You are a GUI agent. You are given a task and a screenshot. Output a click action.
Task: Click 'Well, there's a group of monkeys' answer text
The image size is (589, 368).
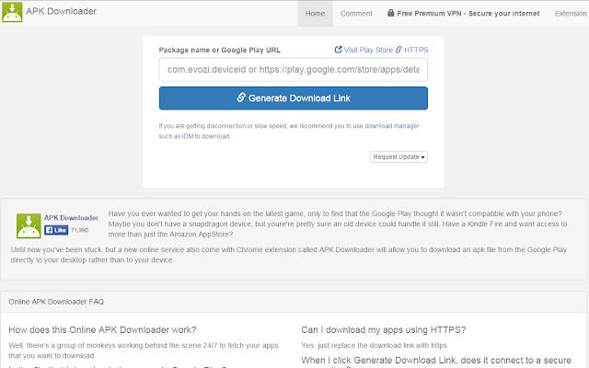click(x=144, y=351)
